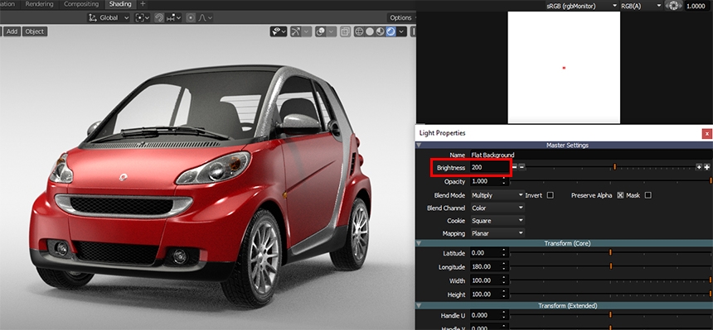
Task: Toggle snapping magnet icon
Action: [159, 17]
